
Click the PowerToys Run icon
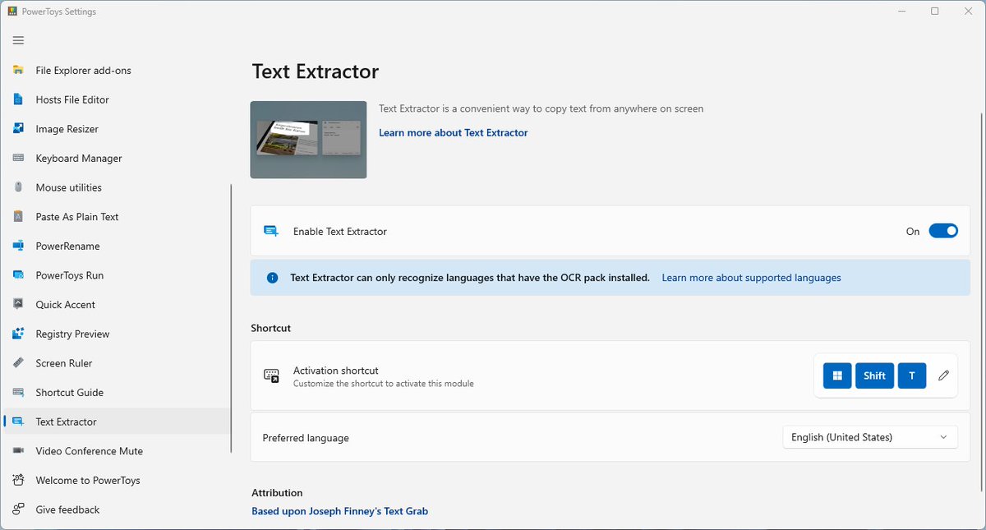click(18, 275)
